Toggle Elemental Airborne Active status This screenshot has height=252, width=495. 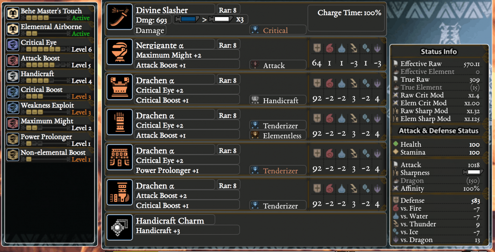pyautogui.click(x=81, y=34)
